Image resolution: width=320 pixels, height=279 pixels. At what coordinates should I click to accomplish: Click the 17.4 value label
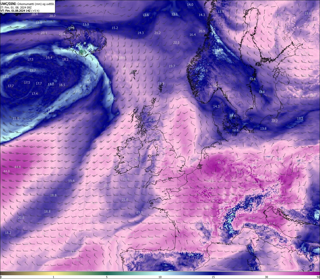point(34,94)
